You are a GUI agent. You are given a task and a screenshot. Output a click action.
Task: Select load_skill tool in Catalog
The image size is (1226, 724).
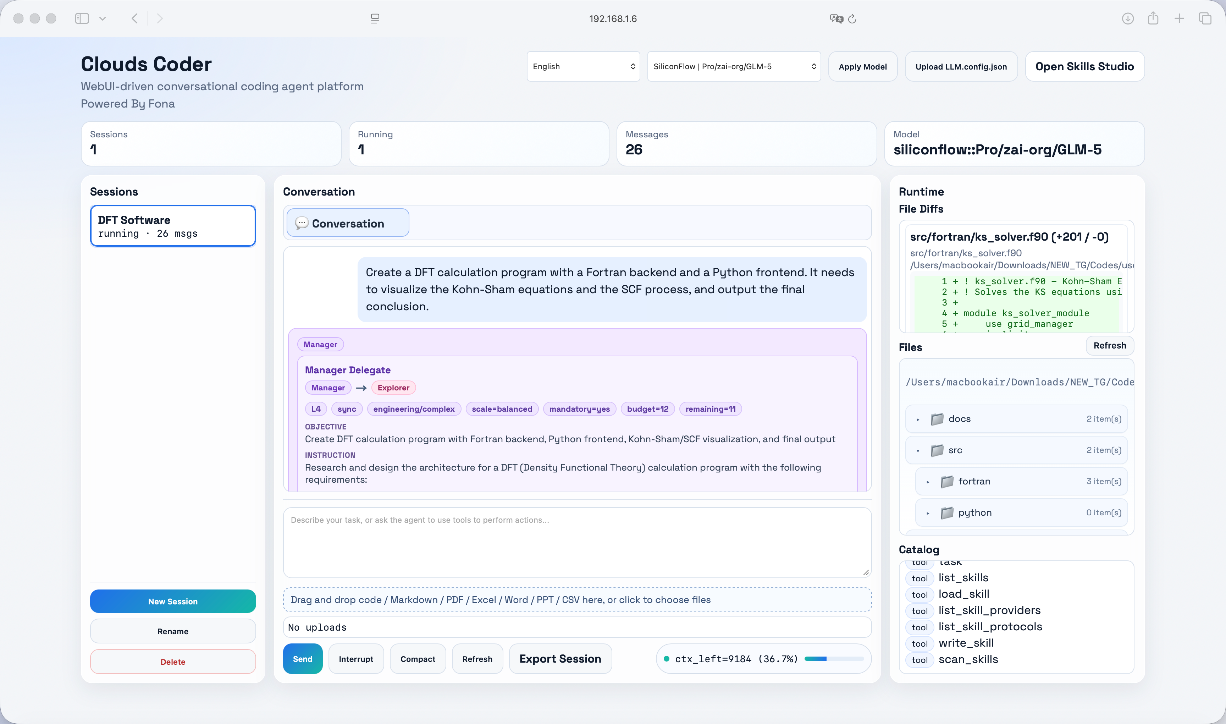pos(963,594)
